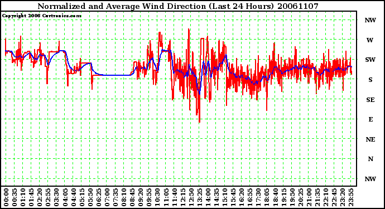Click the 18:05 time axis label
Viewport: 385px width, 209px height.
pos(267,197)
